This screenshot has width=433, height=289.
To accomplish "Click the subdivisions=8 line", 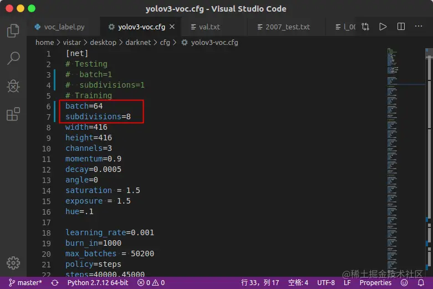I will click(x=98, y=116).
